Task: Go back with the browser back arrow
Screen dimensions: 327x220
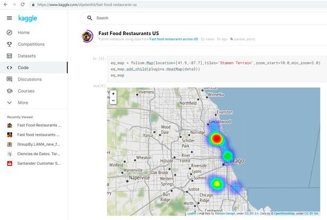Action: (5, 4)
